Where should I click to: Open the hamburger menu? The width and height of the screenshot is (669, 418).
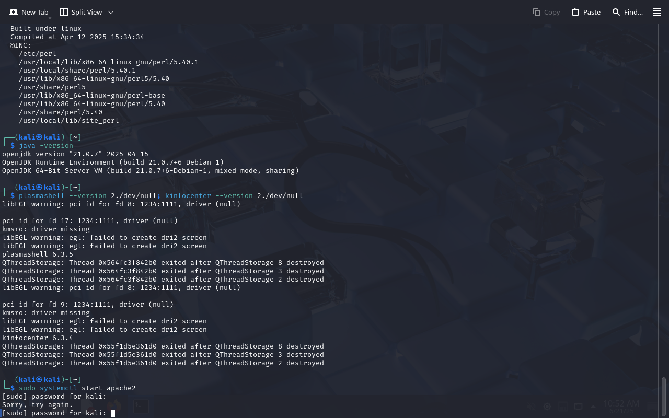[x=657, y=12]
